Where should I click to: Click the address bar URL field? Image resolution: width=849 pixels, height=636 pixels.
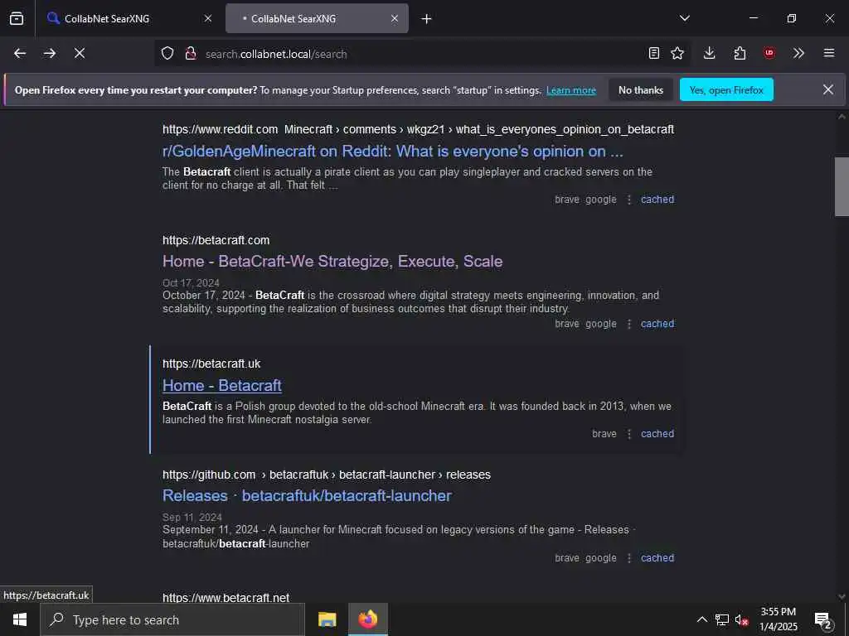pos(422,54)
